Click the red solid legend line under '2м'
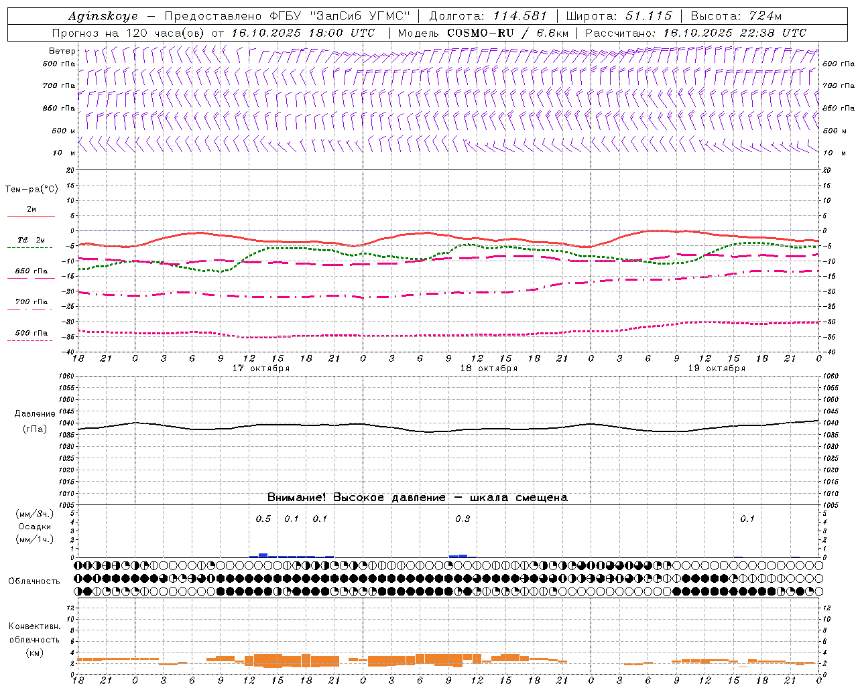Image resolution: width=858 pixels, height=686 pixels. point(31,216)
